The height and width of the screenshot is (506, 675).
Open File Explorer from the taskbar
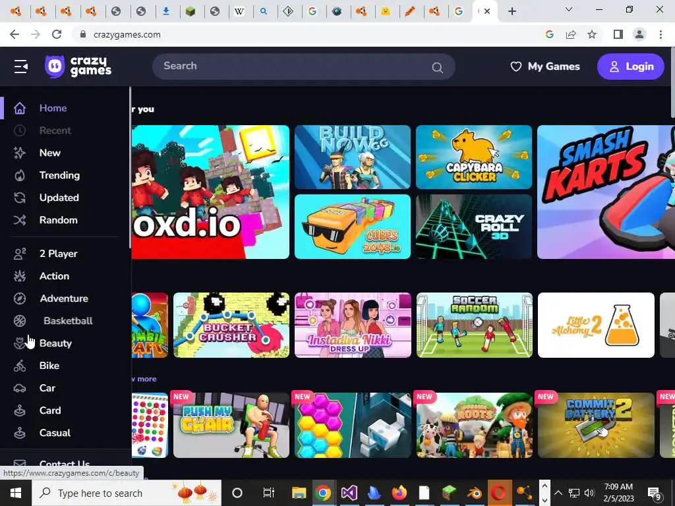click(299, 493)
